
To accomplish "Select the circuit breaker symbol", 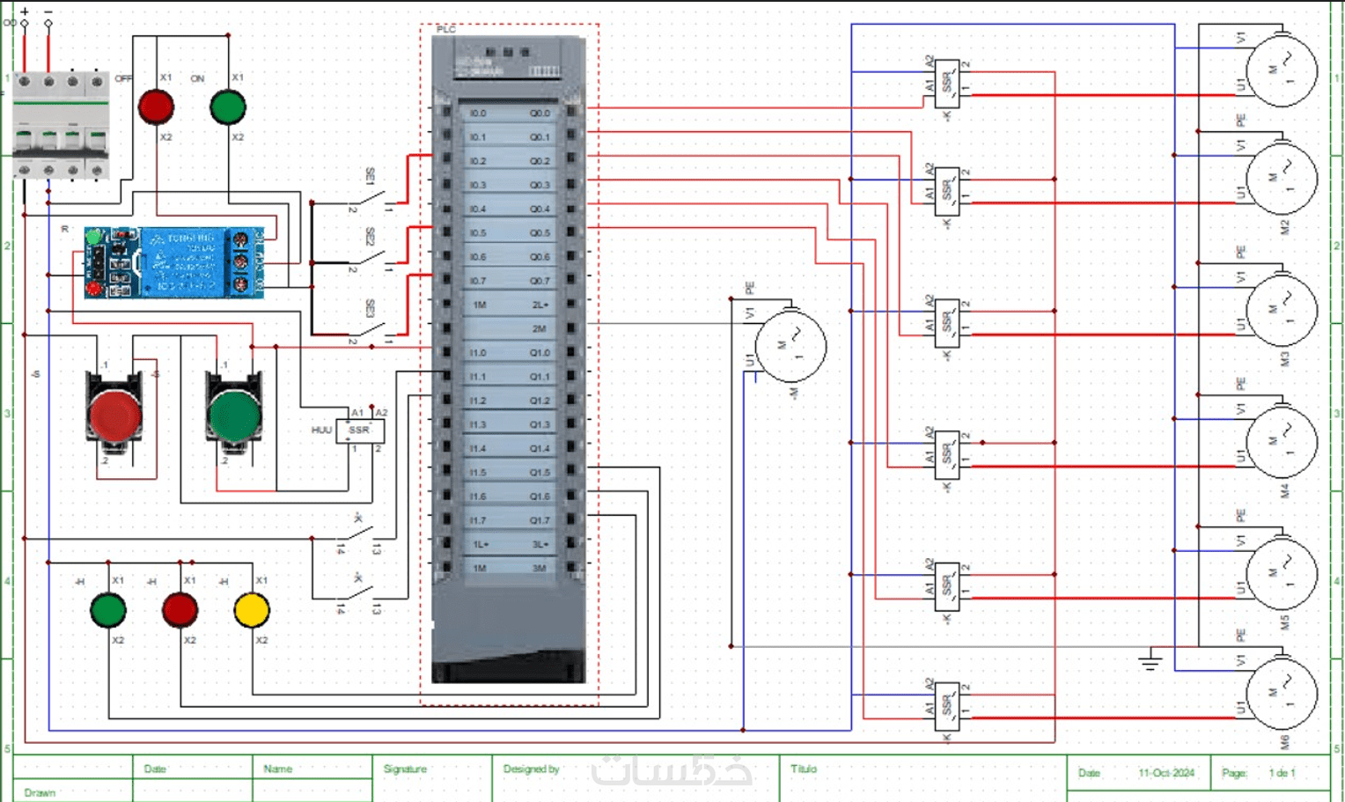I will 61,125.
